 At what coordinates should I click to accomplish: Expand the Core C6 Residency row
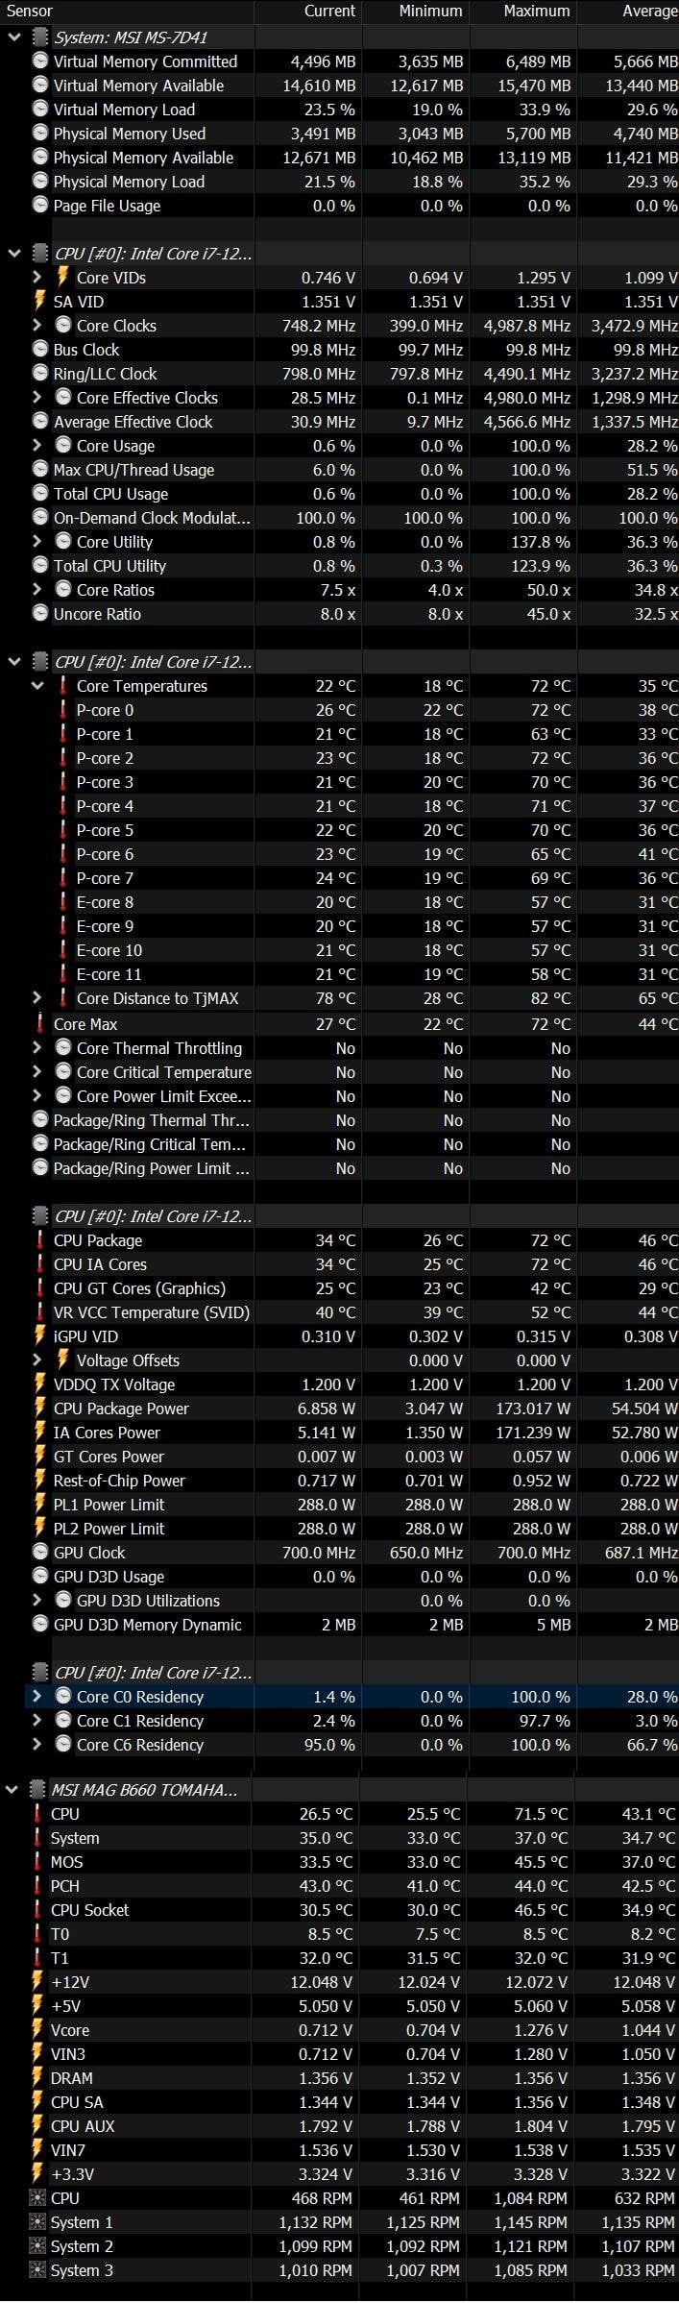(x=37, y=1745)
